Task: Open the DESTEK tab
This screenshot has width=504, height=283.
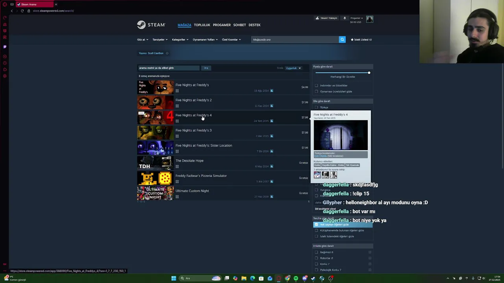Action: [254, 25]
